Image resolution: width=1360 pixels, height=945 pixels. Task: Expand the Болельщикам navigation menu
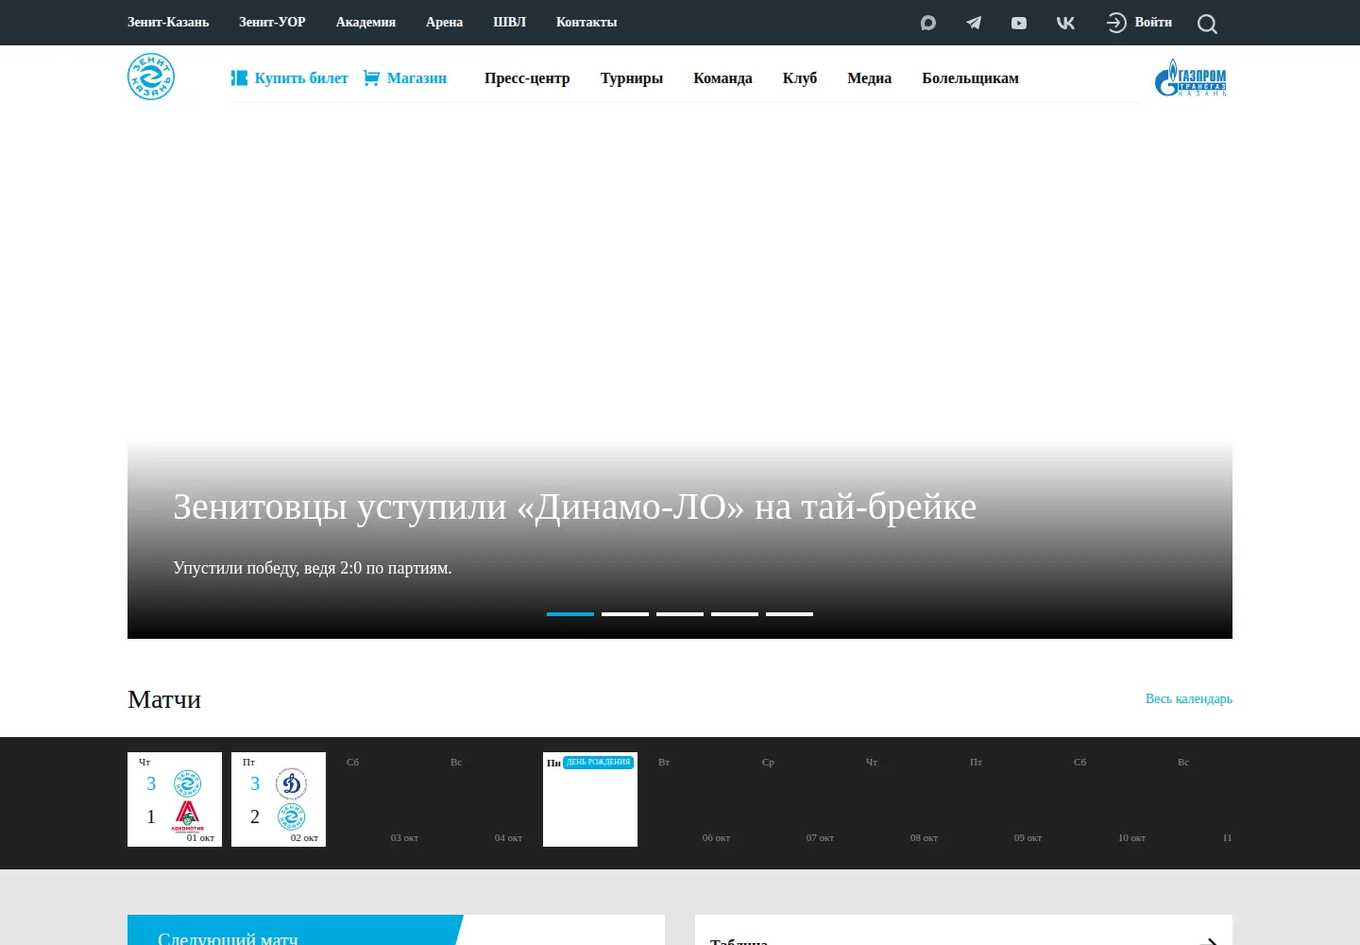970,78
